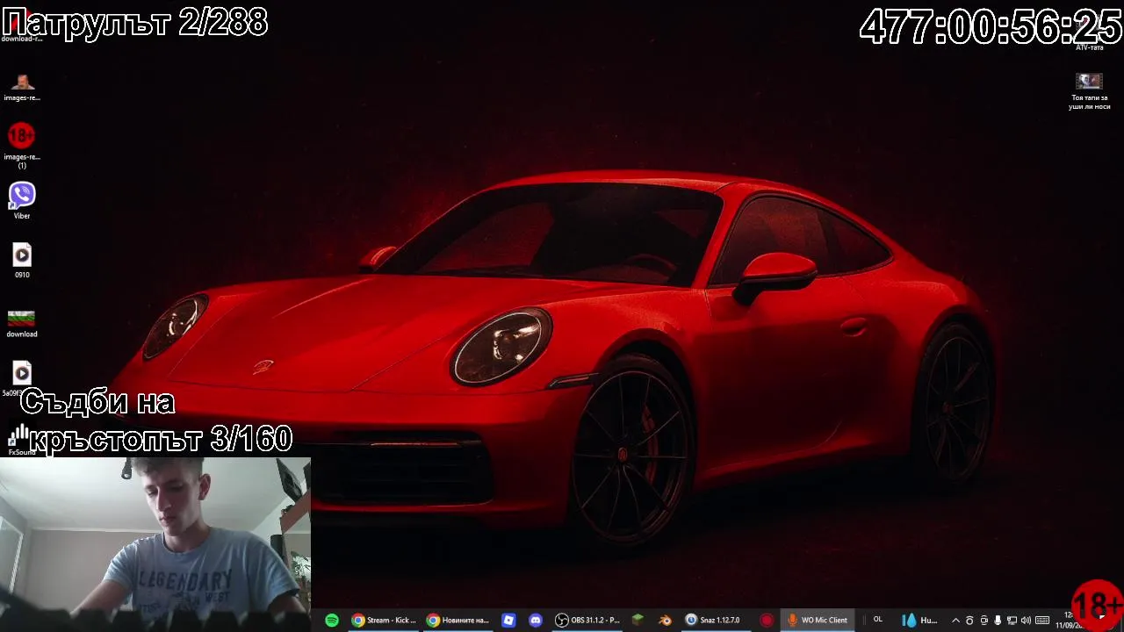Click the red record circle taskbar icon
The width and height of the screenshot is (1124, 632).
pos(767,620)
